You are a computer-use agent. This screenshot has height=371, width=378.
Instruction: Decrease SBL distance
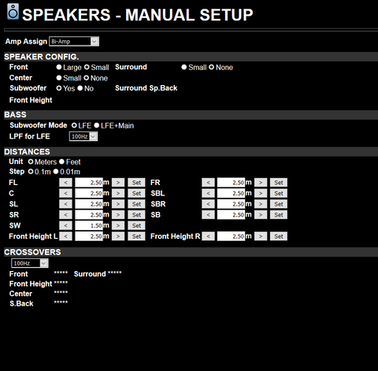[208, 193]
